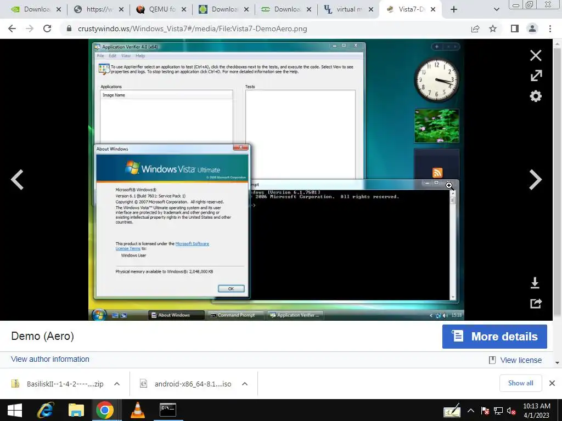The height and width of the screenshot is (421, 562).
Task: Click the taskbar clock and date
Action: tap(537, 410)
